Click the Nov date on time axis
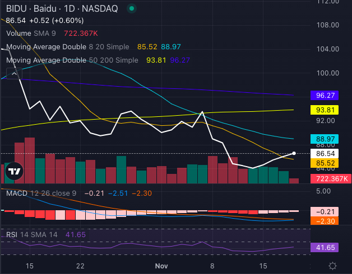The height and width of the screenshot is (274, 352). 161,266
